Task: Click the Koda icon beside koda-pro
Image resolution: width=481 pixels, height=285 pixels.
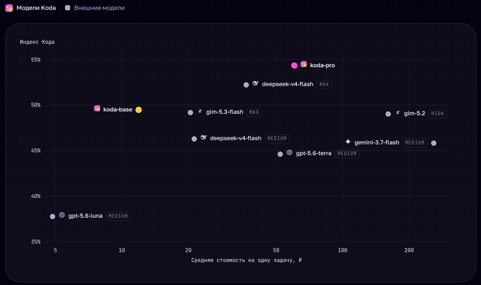Action: click(304, 64)
